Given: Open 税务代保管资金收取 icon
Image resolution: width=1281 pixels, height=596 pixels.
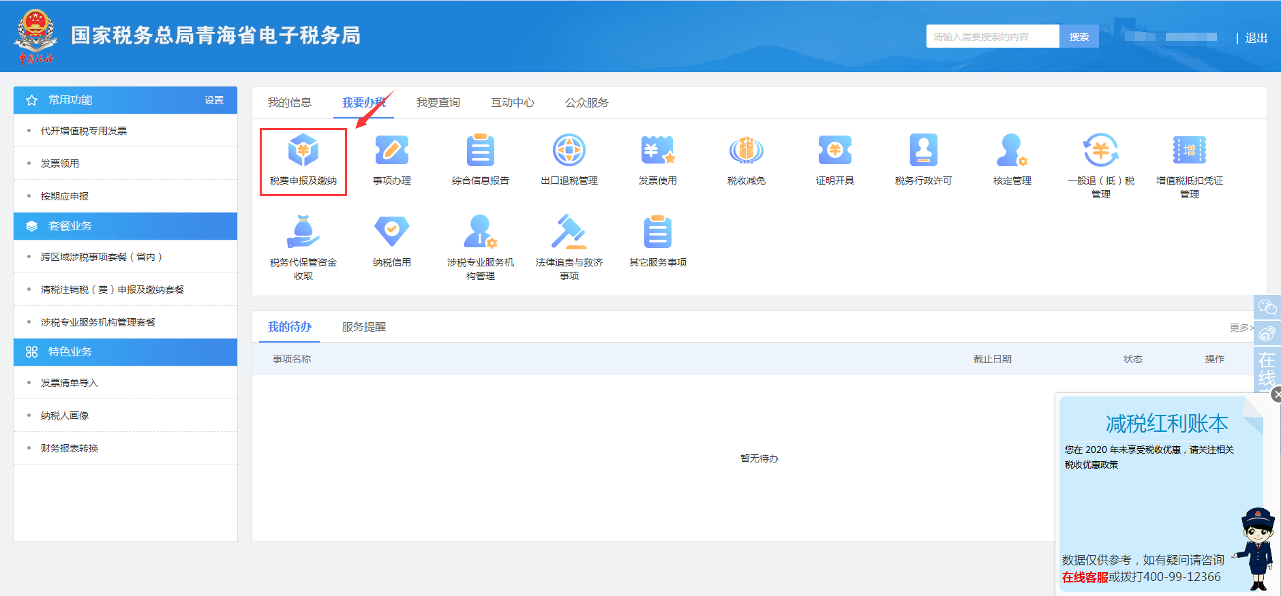Looking at the screenshot, I should point(303,232).
